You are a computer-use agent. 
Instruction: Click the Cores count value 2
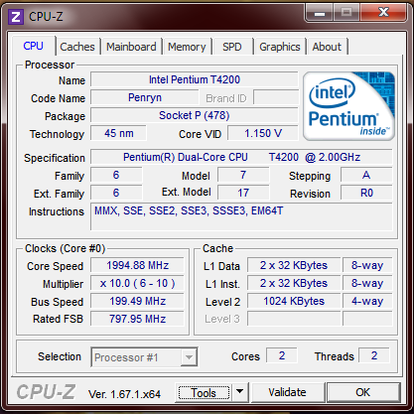(x=282, y=355)
